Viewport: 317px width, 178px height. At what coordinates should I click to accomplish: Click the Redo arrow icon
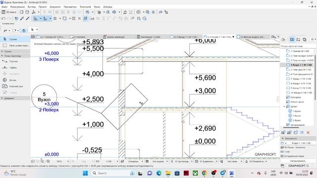[9, 19]
